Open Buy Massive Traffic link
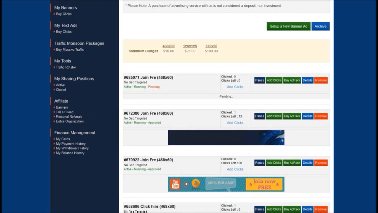Viewport: 378px width, 213px height. 70,50
